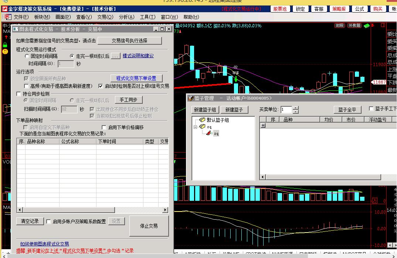Select 走完一根K线以后 run mode radio

click(72, 56)
